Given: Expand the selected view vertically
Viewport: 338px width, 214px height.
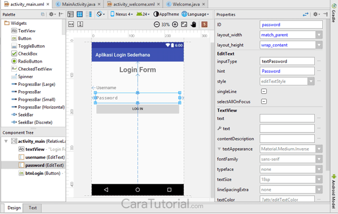Looking at the screenshot, I should pos(80,24).
